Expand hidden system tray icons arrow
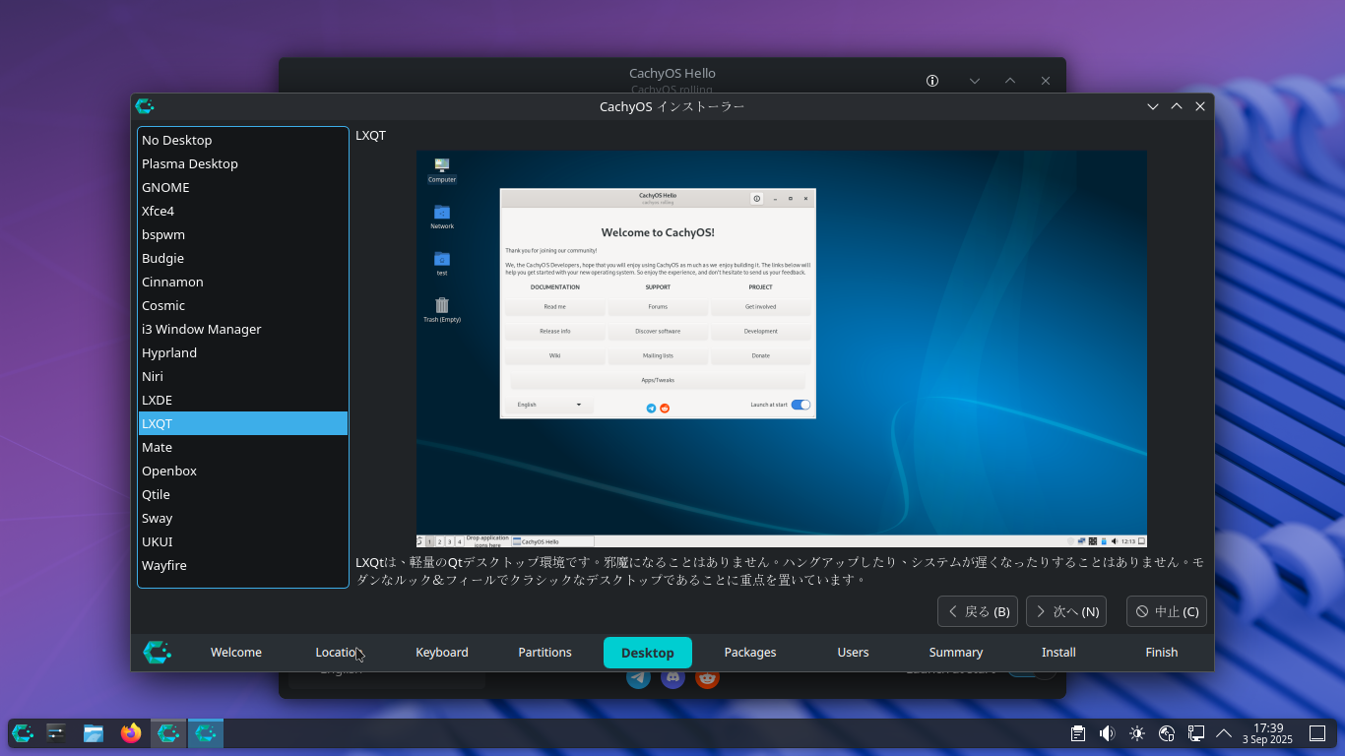The height and width of the screenshot is (756, 1345). [1224, 733]
